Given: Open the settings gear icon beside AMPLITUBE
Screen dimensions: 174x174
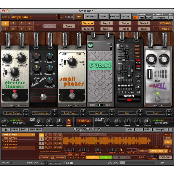Looking at the screenshot, I should 170,151.
